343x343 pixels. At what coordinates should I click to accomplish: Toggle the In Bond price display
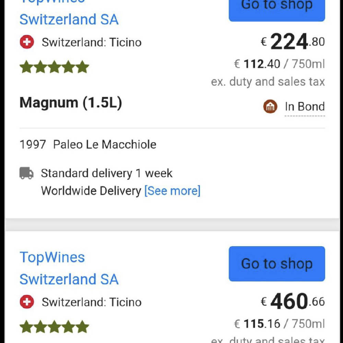[x=304, y=106]
